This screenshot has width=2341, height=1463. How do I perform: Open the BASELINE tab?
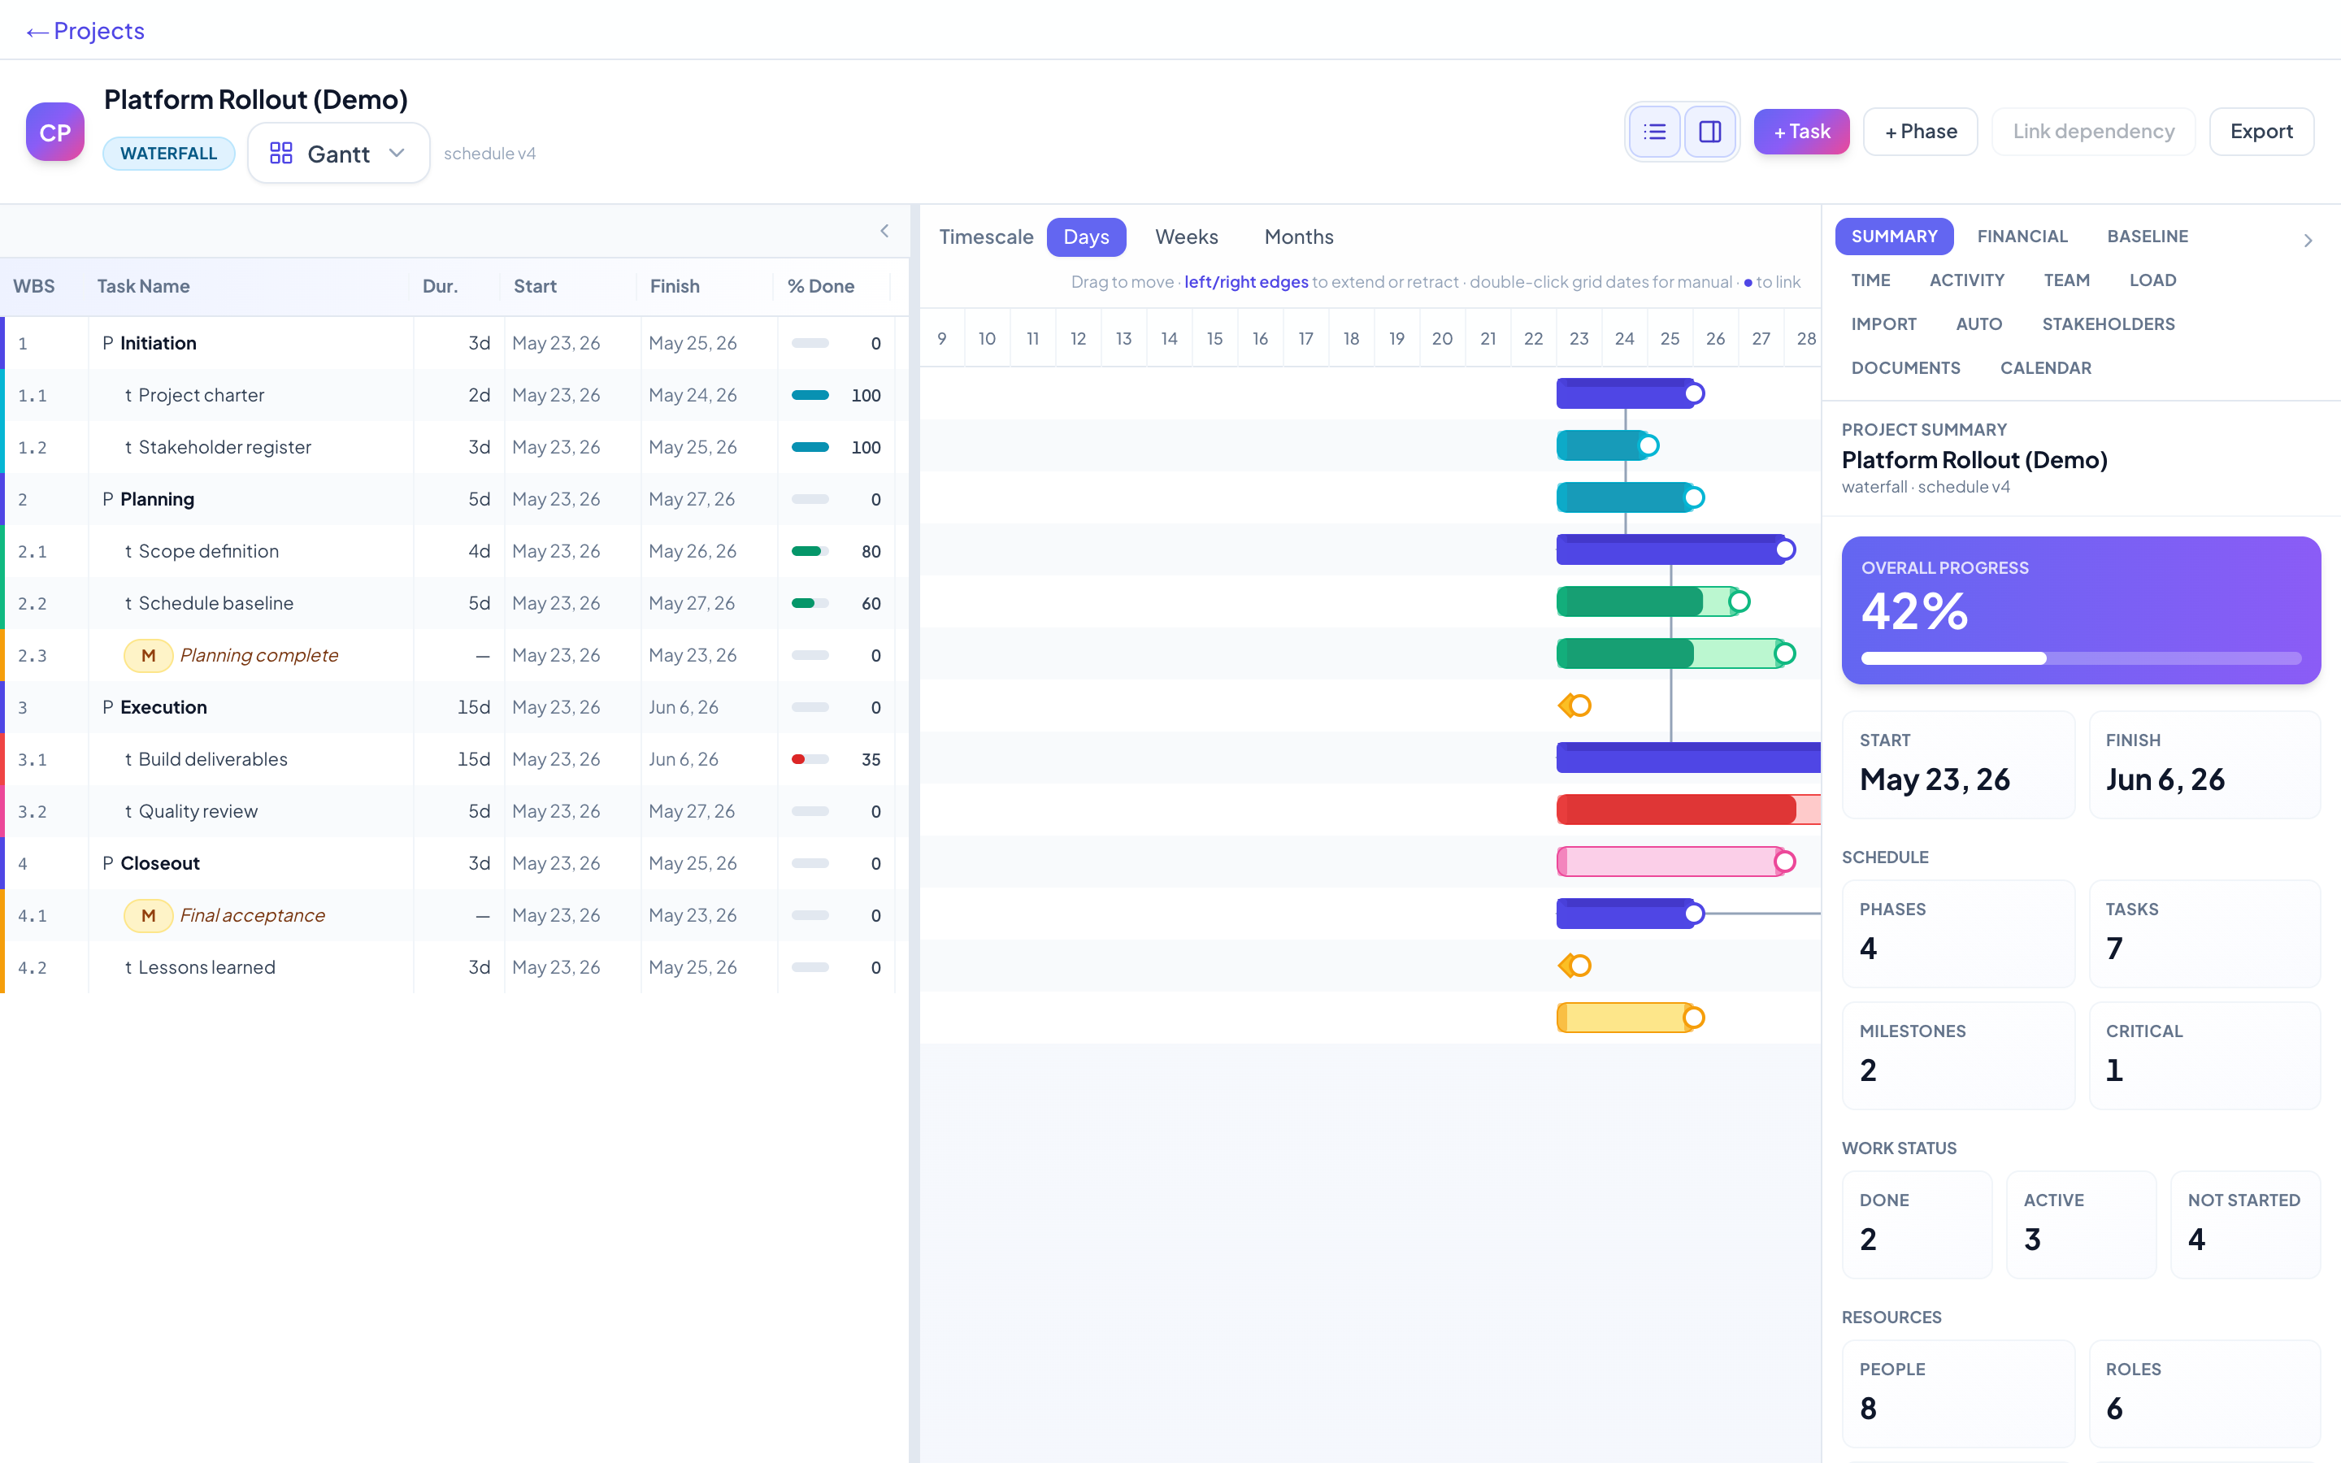click(2148, 237)
